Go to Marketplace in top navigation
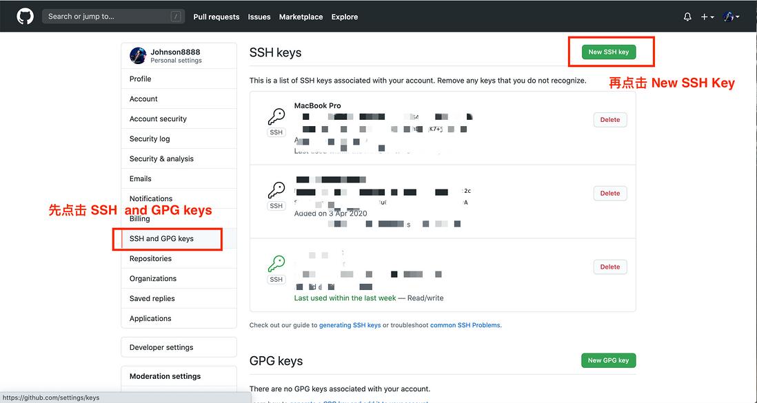757x403 pixels. point(301,17)
